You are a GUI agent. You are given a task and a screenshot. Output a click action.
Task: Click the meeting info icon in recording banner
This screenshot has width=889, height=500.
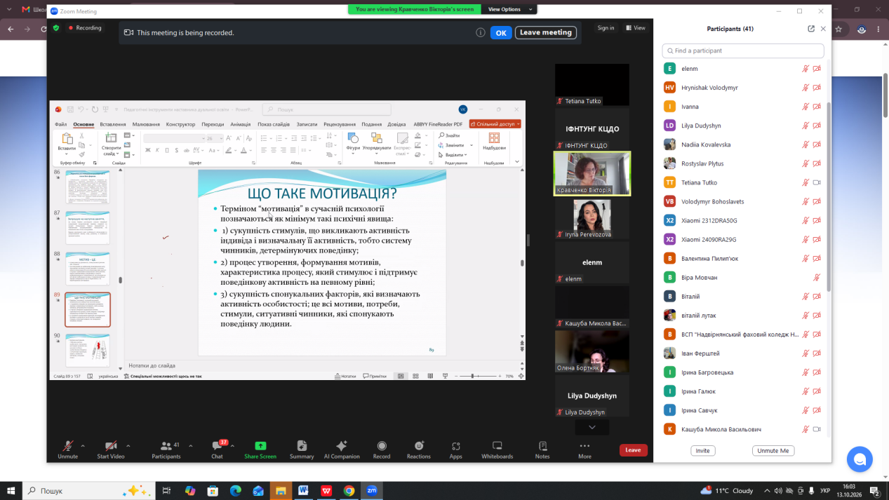(x=481, y=32)
